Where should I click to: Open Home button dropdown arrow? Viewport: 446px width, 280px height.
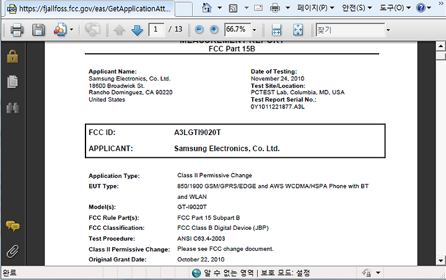(x=219, y=7)
